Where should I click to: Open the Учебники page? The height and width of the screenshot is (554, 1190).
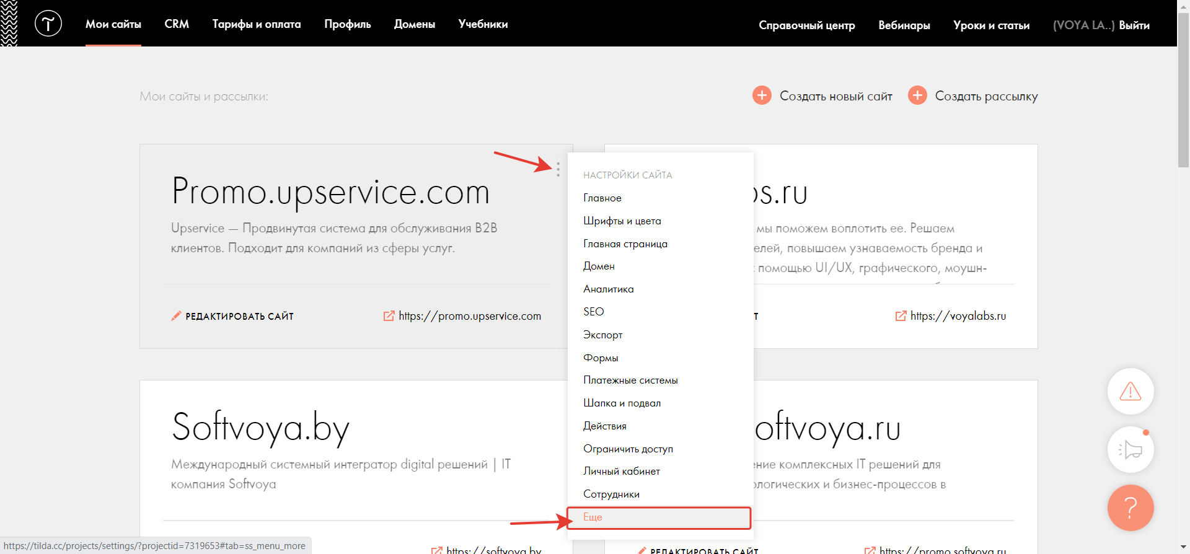[483, 24]
